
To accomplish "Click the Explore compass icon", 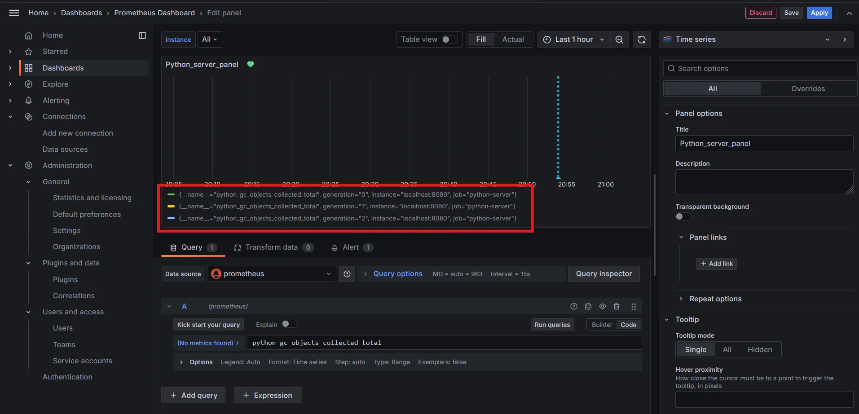I will coord(28,84).
